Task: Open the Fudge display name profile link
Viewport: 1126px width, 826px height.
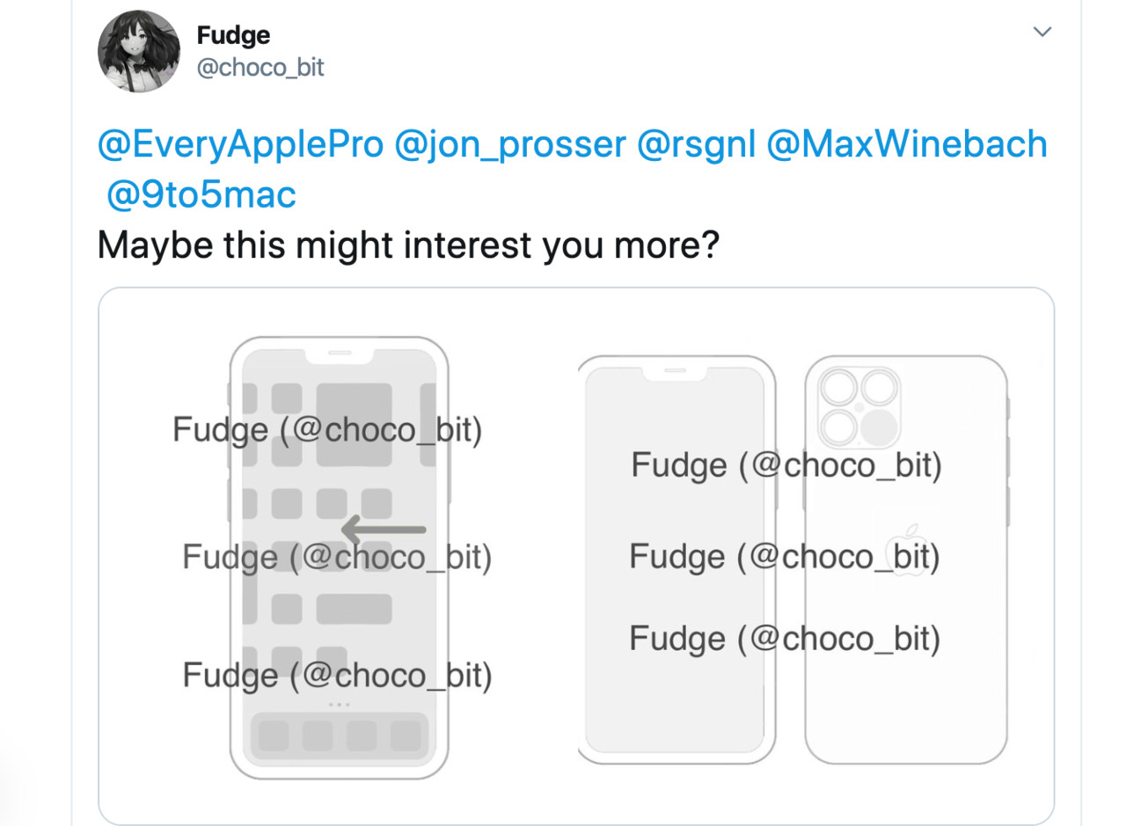Action: [x=233, y=35]
